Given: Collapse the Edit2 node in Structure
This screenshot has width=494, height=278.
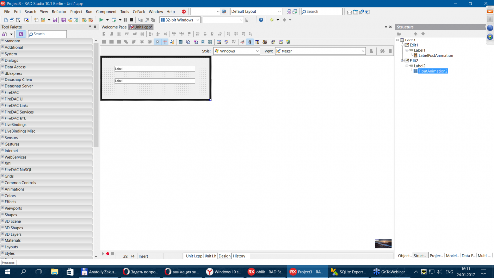Looking at the screenshot, I should 402,60.
